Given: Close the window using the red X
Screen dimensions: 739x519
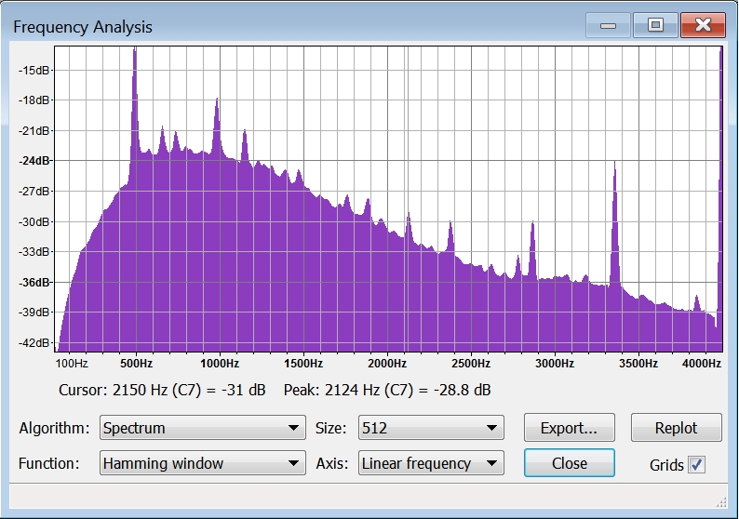Looking at the screenshot, I should tap(703, 25).
